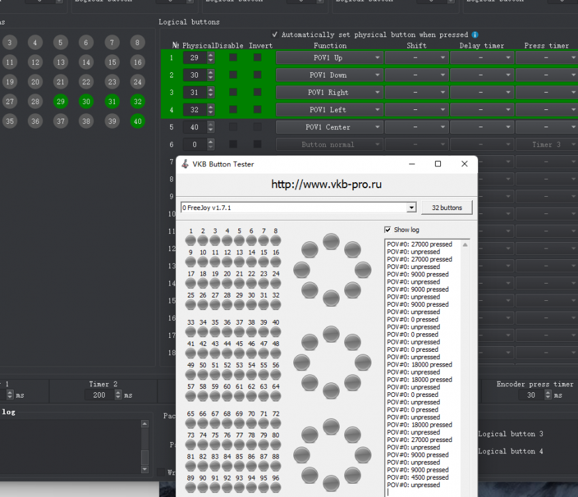
Task: Open the POV1 Center function dropdown
Action: point(329,127)
